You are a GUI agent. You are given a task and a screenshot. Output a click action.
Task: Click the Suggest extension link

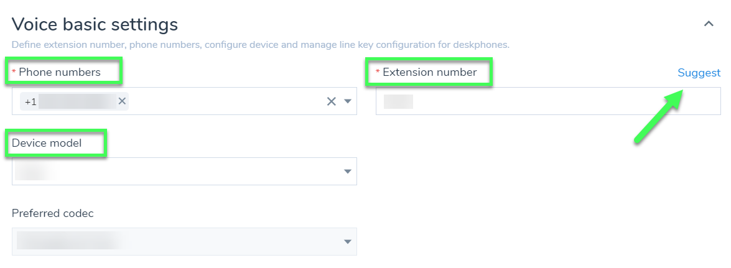[699, 73]
